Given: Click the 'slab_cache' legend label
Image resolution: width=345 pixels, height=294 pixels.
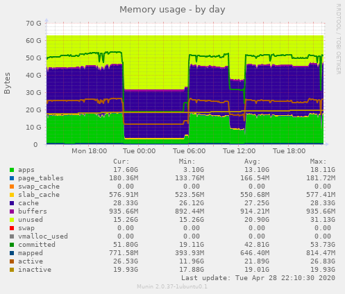Looking at the screenshot, I should 39,195.
